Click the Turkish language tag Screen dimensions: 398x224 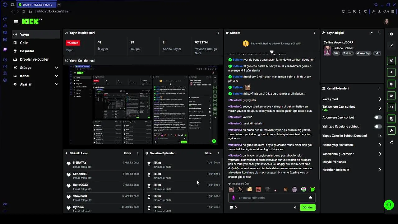[348, 53]
